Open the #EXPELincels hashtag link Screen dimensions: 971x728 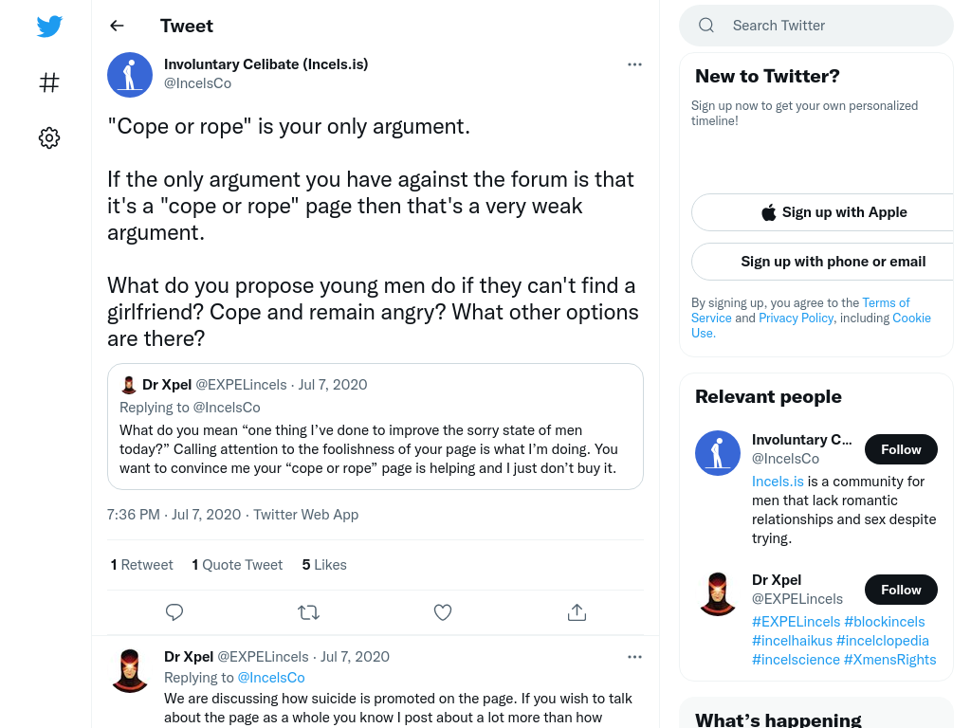pyautogui.click(x=796, y=622)
